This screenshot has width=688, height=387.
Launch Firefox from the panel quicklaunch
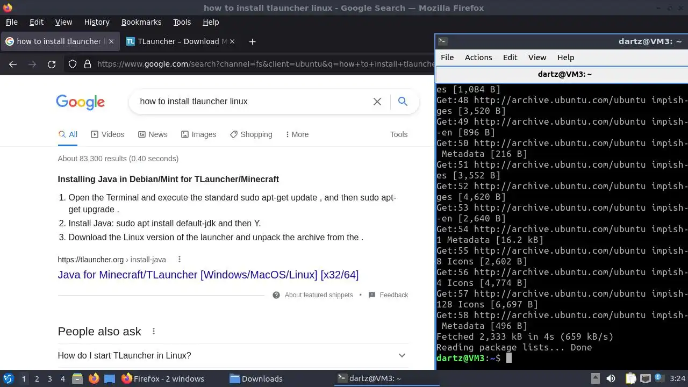click(x=94, y=379)
